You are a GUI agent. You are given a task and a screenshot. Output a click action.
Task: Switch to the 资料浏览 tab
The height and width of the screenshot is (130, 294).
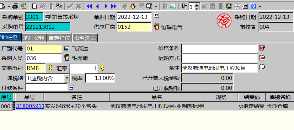pyautogui.click(x=85, y=38)
